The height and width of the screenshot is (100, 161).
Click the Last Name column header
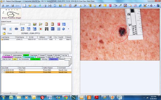[8, 37]
